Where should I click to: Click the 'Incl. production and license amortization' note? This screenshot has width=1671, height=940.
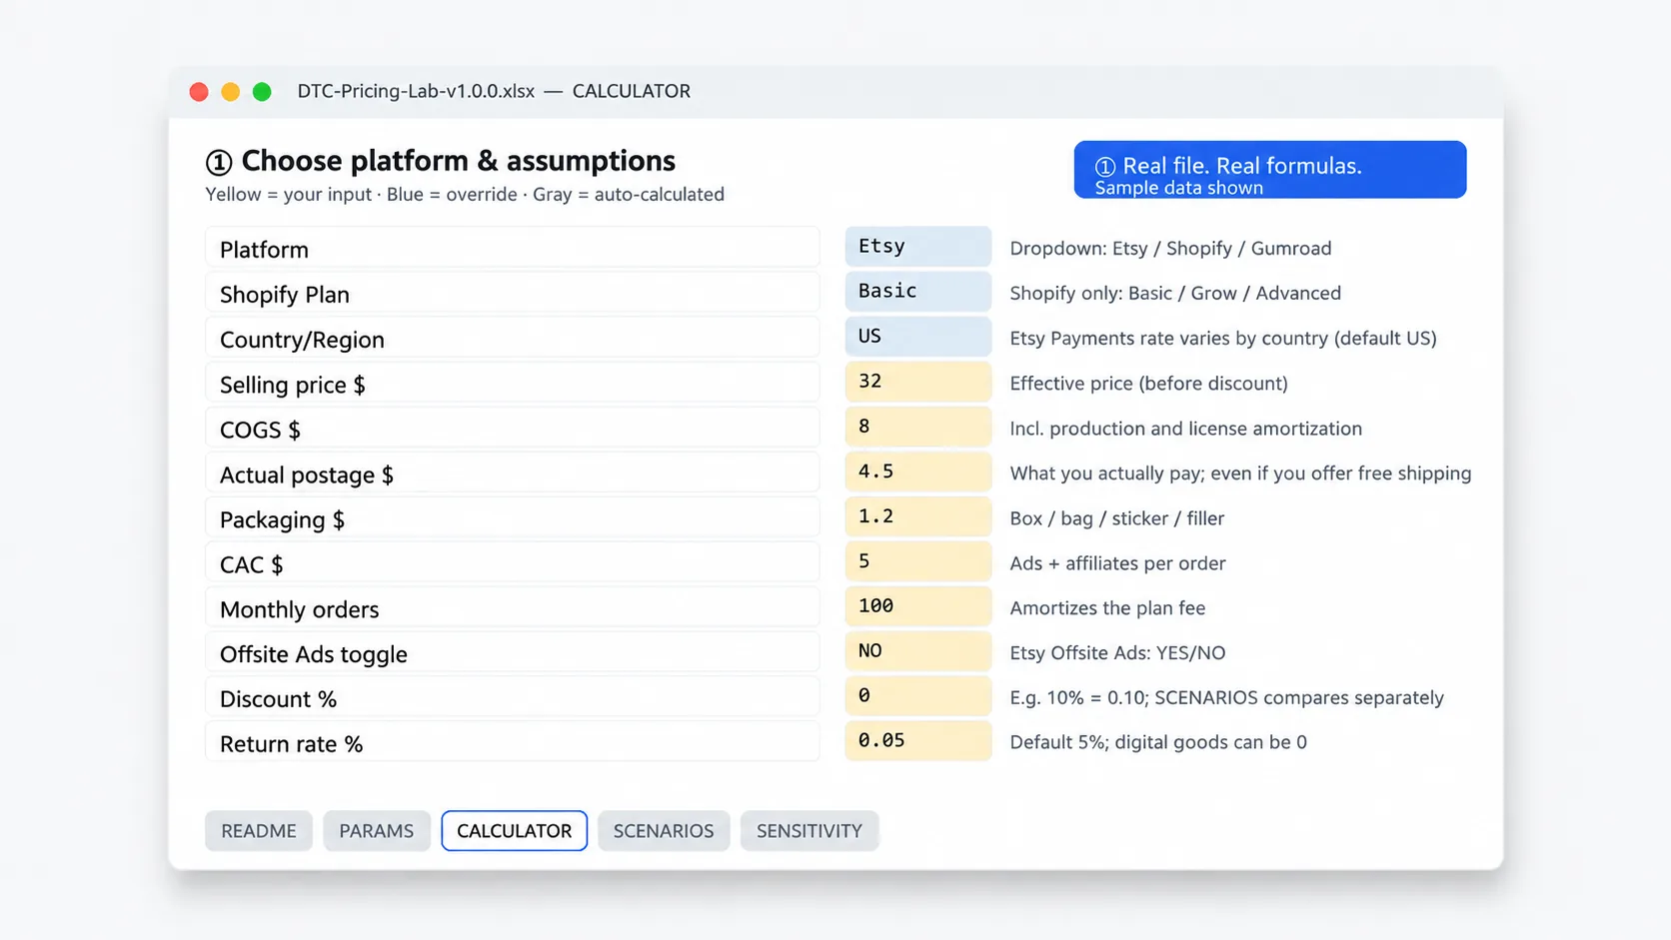pos(1185,428)
